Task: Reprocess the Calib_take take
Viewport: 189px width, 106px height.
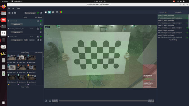Action: (17, 40)
